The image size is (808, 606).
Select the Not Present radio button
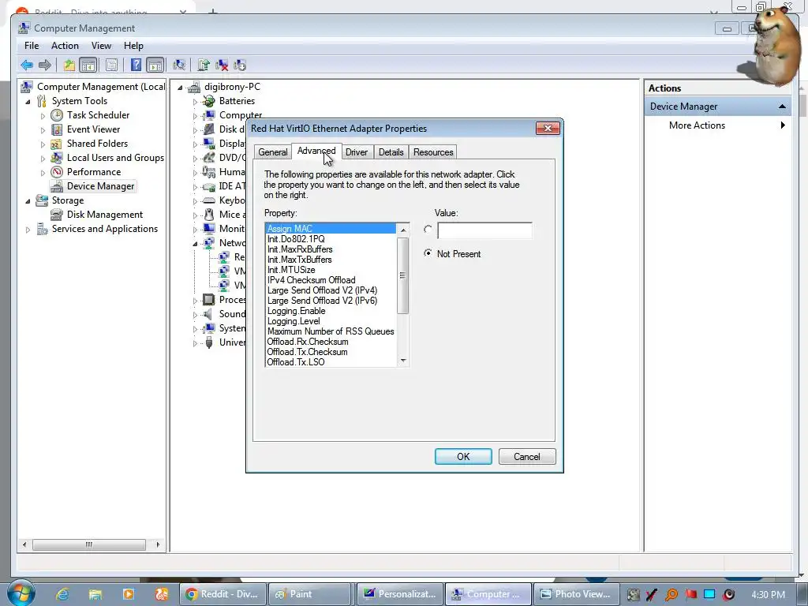(x=428, y=253)
